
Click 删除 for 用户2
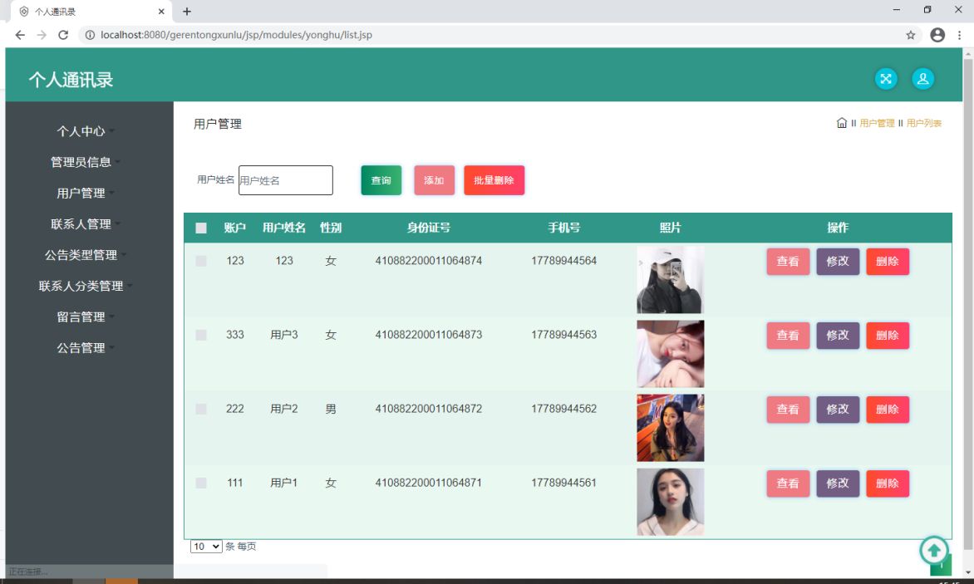(x=887, y=409)
